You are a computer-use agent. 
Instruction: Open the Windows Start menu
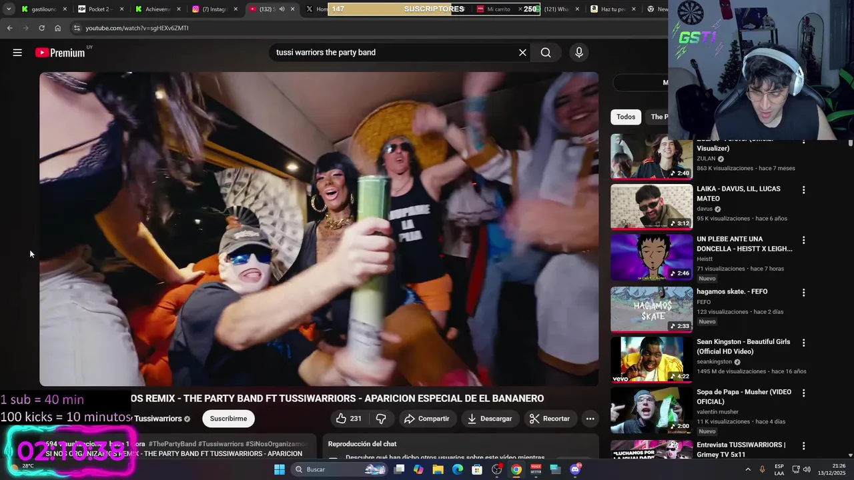[280, 469]
